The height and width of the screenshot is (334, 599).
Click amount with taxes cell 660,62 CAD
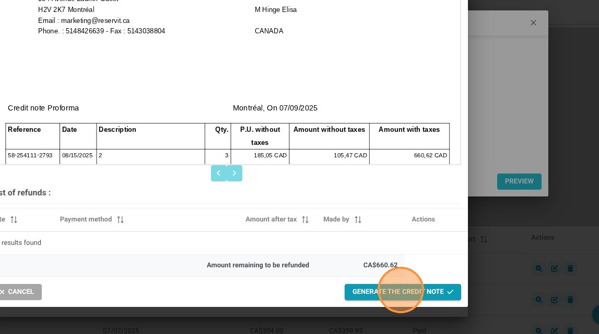point(430,156)
